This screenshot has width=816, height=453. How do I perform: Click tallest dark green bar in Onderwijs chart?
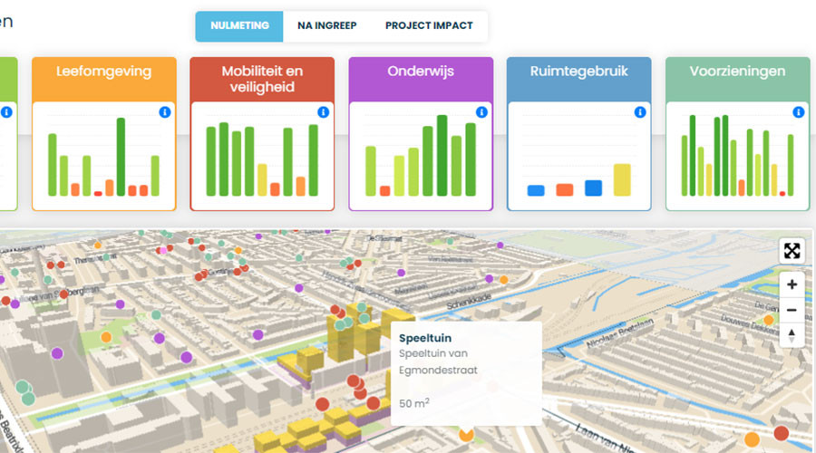[x=442, y=156]
